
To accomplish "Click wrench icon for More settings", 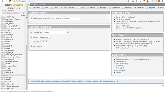I will (31, 46).
